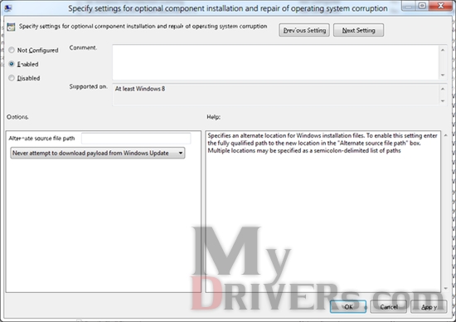
Task: Click the 'Alternate source file path' label
Action: [41, 139]
